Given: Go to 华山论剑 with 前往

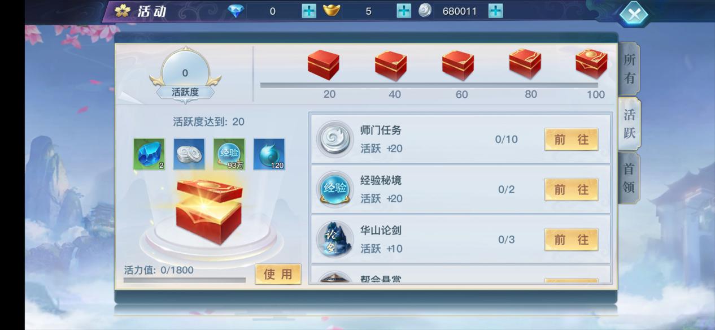Looking at the screenshot, I should (x=571, y=240).
